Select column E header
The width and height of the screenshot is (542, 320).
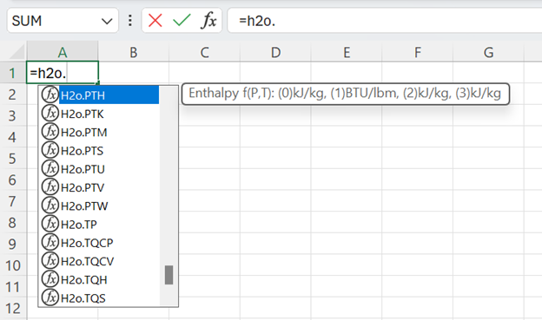(347, 52)
